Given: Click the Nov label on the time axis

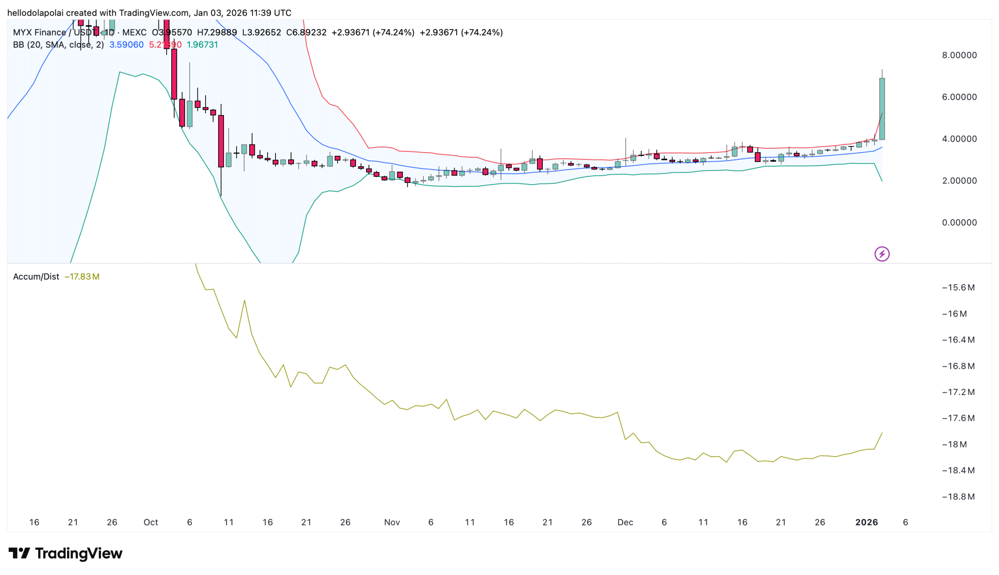Looking at the screenshot, I should click(x=391, y=522).
